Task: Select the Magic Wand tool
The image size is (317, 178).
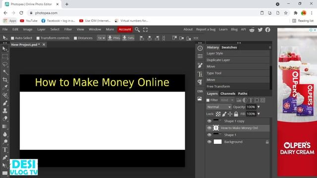Action: point(5,72)
